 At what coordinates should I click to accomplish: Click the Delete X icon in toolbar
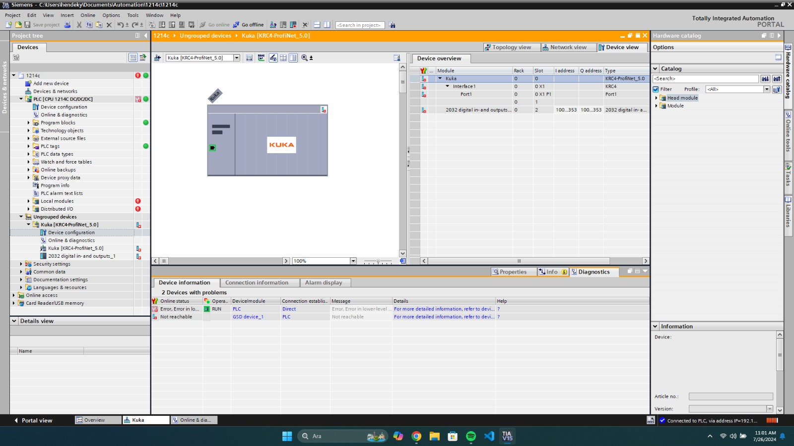tap(109, 25)
